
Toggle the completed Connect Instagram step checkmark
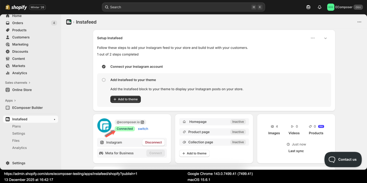(x=104, y=67)
